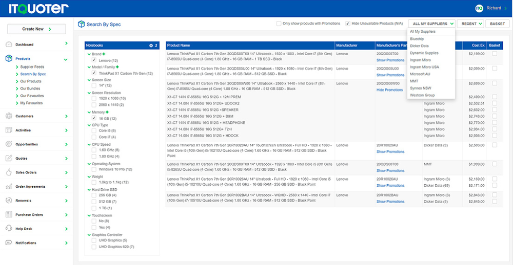Click Hide Promotions for 20QDS00W00
This screenshot has width=513, height=265.
pos(389,90)
